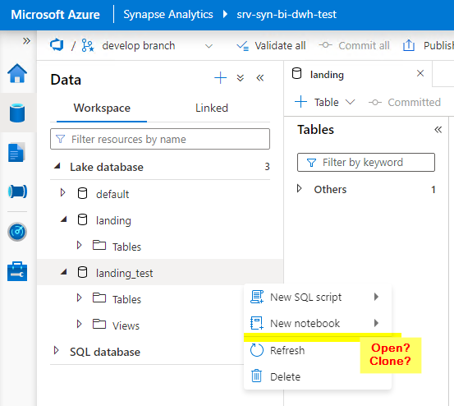Screen dimensions: 454x406
Task: Click the Azure DevOps repo icon
Action: pos(57,45)
